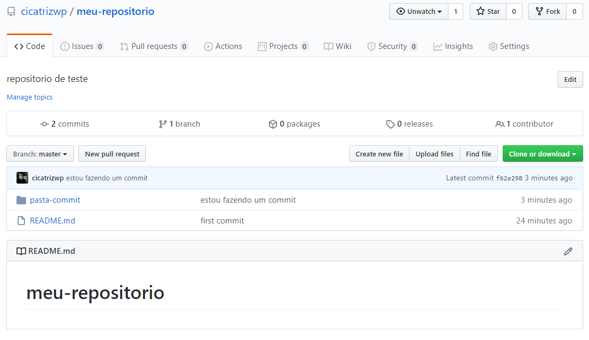The width and height of the screenshot is (589, 340).
Task: View the 2 commits history
Action: tap(64, 124)
